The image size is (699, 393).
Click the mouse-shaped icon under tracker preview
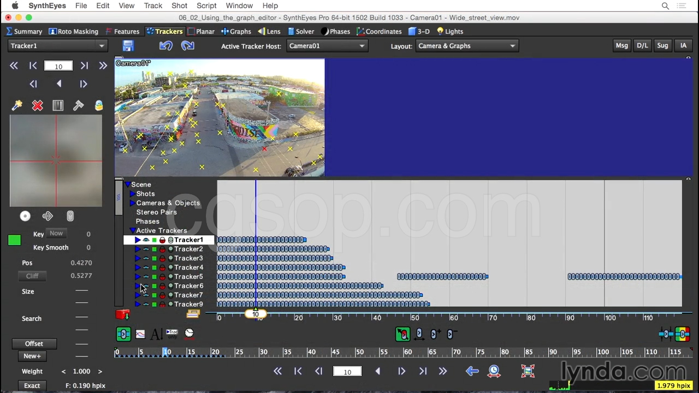[x=70, y=216]
